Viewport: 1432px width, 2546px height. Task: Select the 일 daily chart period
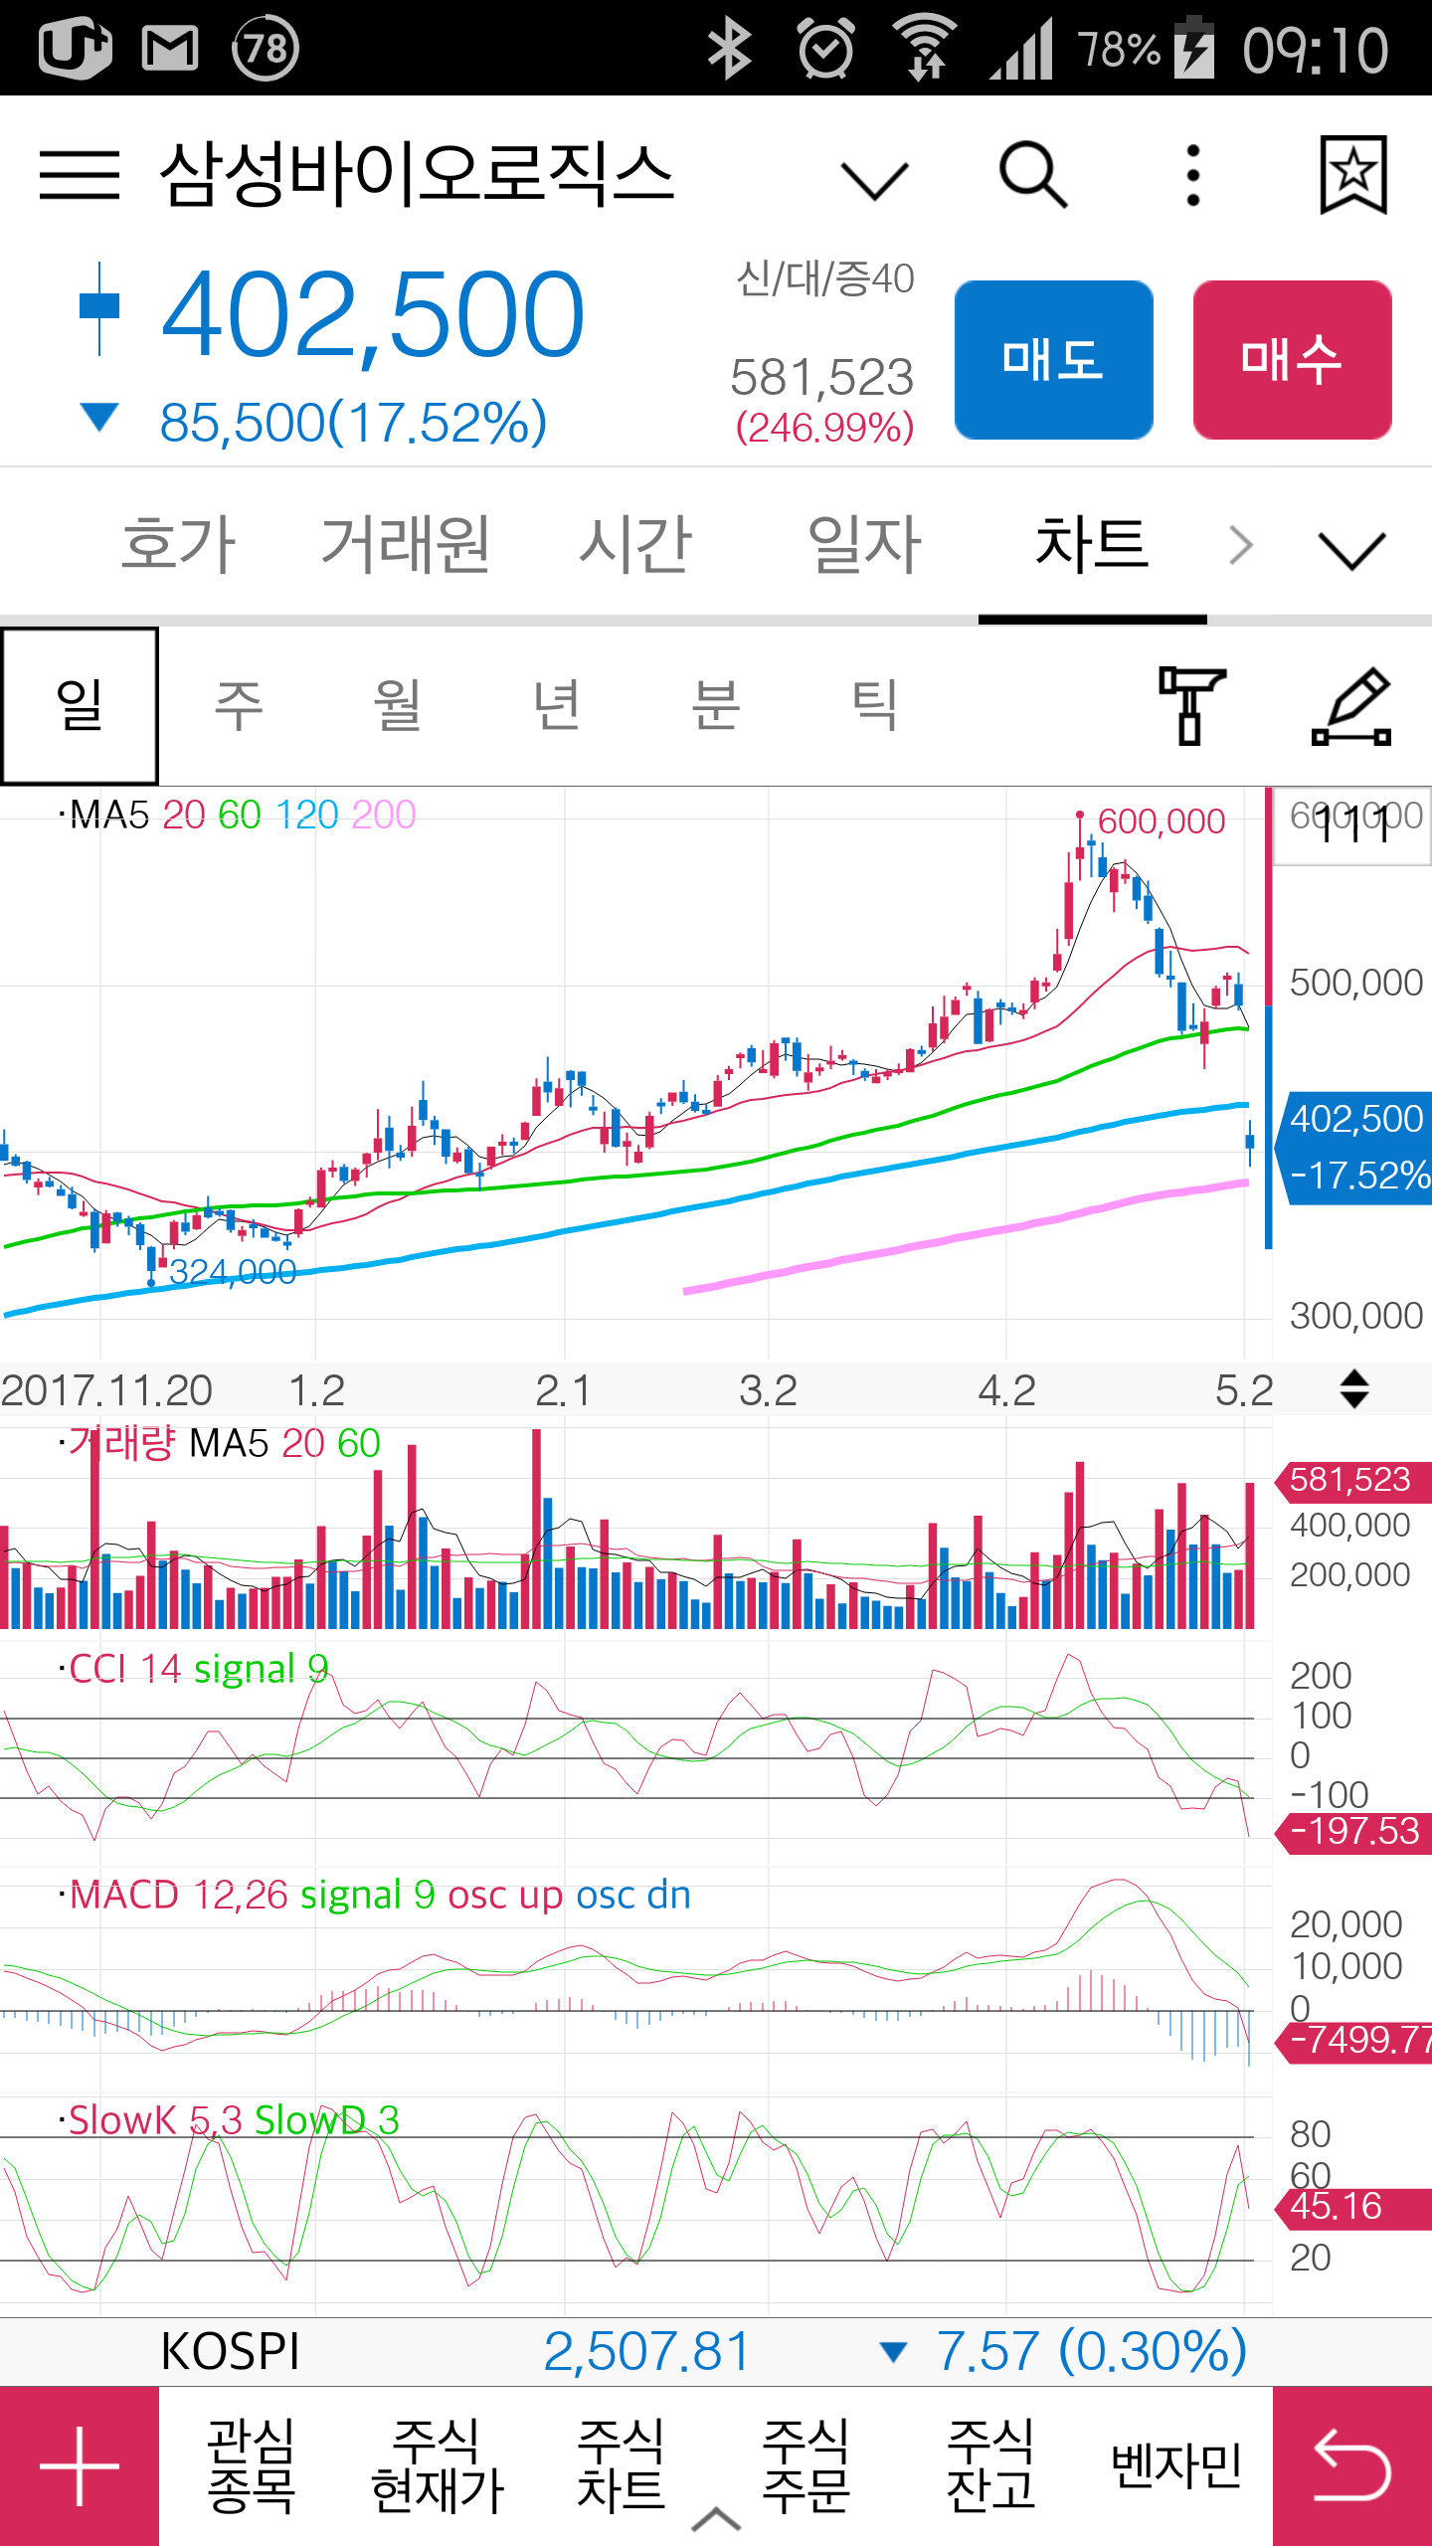pos(80,706)
